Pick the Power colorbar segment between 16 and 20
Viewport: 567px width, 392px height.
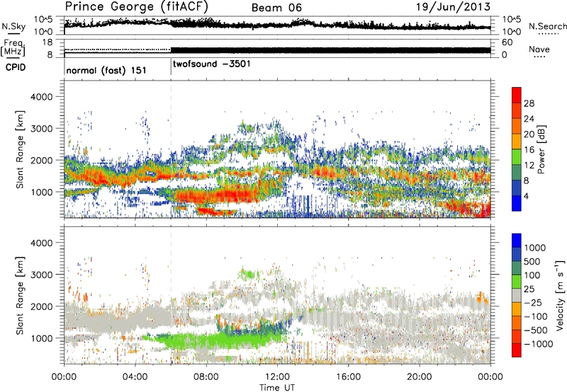[517, 142]
